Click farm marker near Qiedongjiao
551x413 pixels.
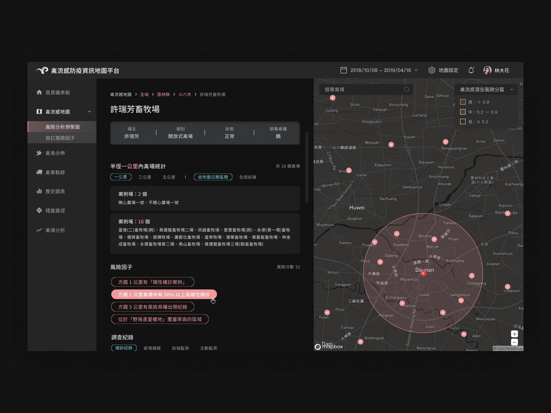tap(361, 342)
